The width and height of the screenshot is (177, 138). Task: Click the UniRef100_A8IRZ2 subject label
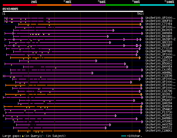159,116
